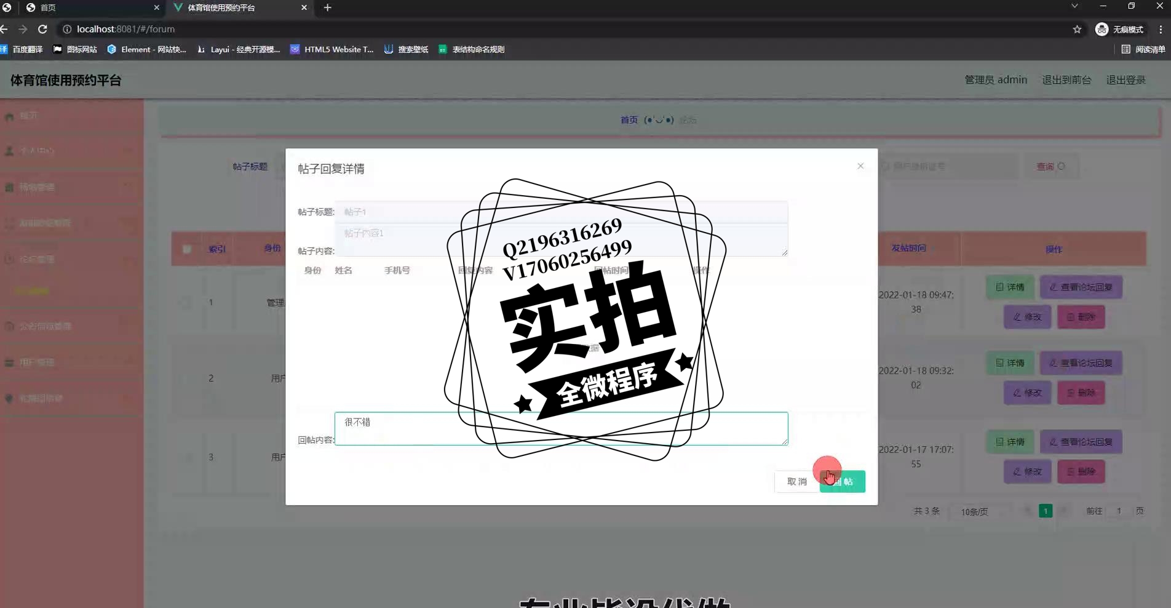Click the 取消 button in dialog
Screen dimensions: 1171x608
click(x=796, y=481)
